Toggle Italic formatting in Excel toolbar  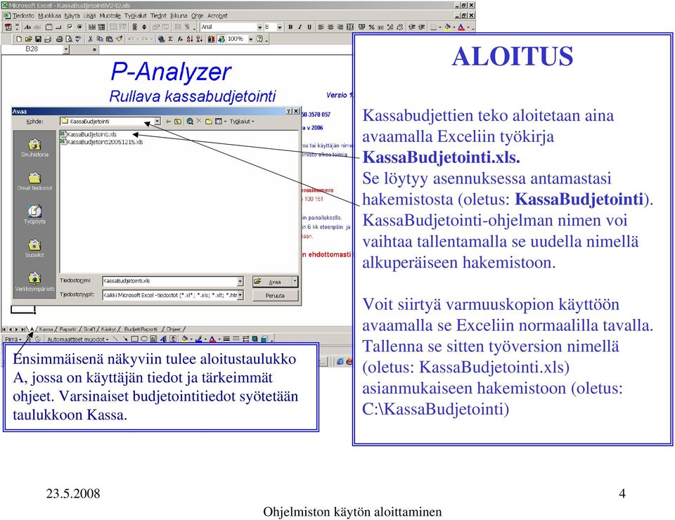click(300, 27)
